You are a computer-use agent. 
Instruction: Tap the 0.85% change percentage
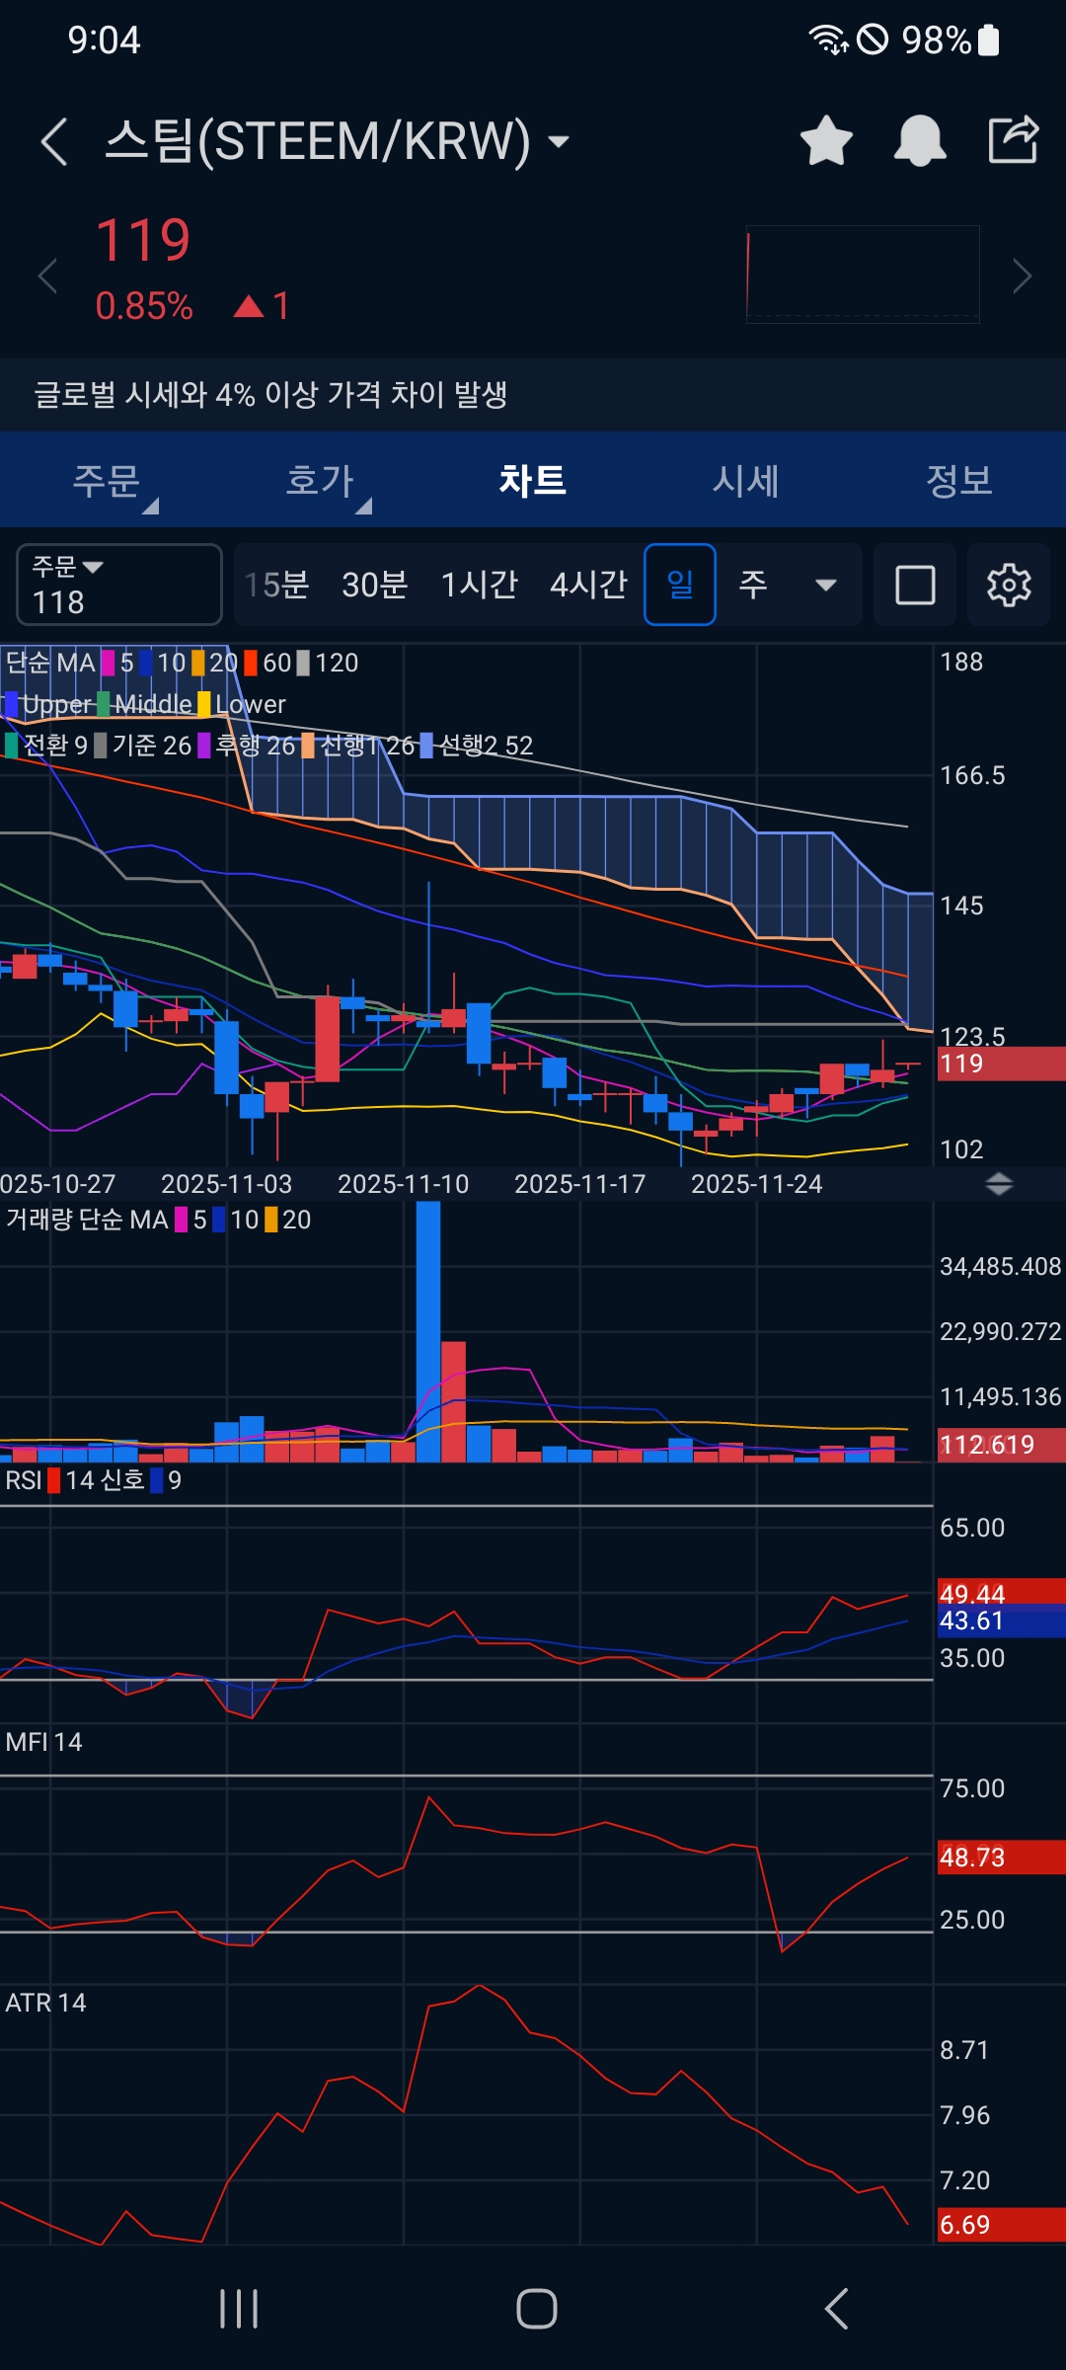point(144,306)
